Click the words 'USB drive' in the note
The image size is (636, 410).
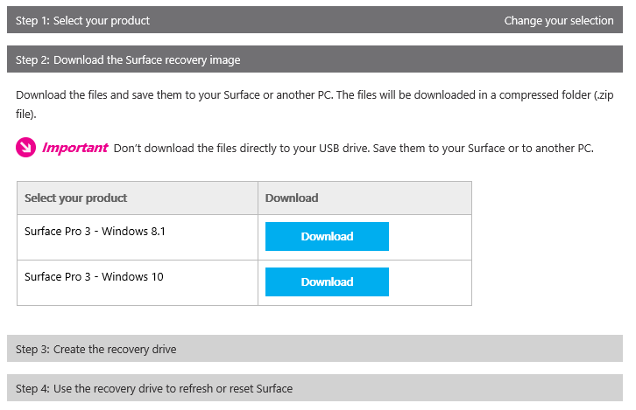337,149
